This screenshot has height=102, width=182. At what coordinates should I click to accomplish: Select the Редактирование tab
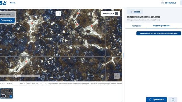click(161, 26)
